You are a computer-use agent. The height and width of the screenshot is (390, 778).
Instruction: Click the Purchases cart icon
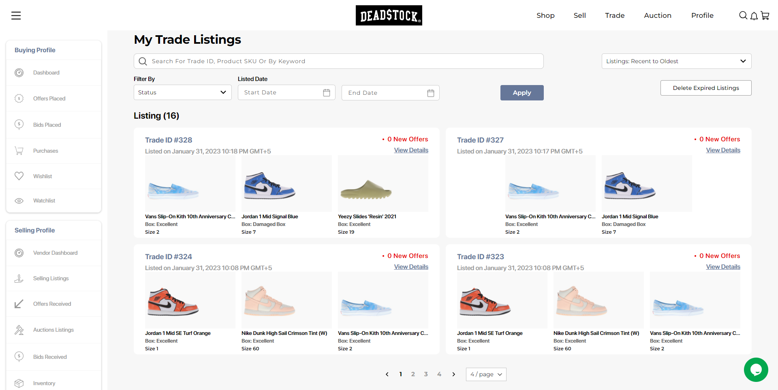click(19, 151)
